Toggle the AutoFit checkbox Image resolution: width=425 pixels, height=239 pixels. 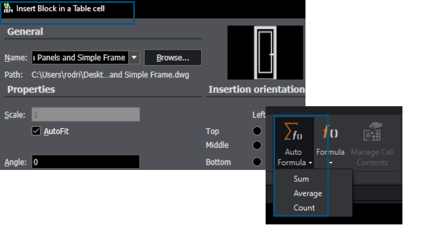point(36,131)
